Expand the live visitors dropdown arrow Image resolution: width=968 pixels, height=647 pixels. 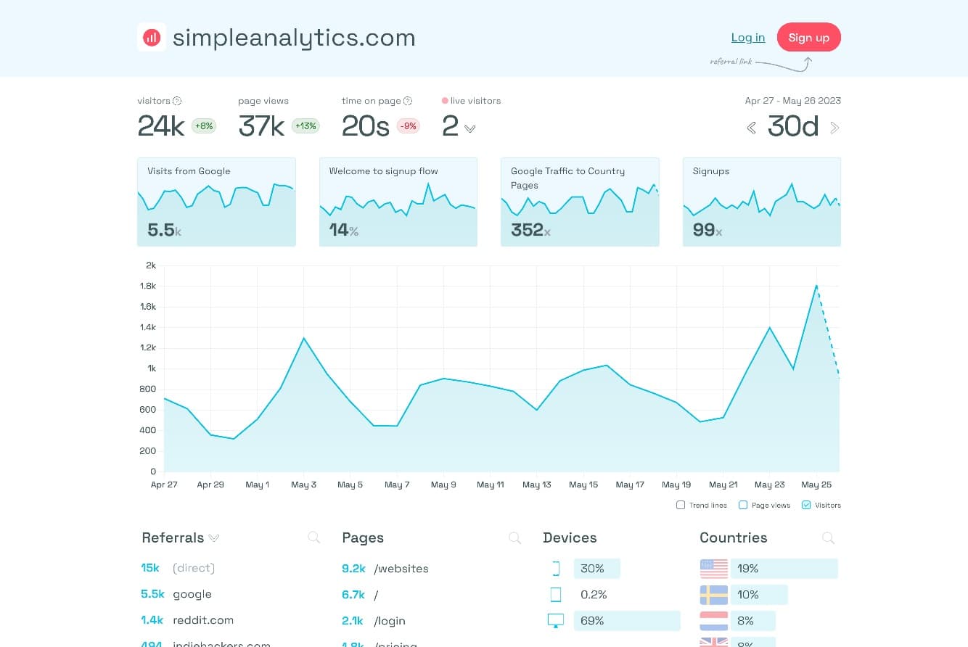click(x=470, y=129)
